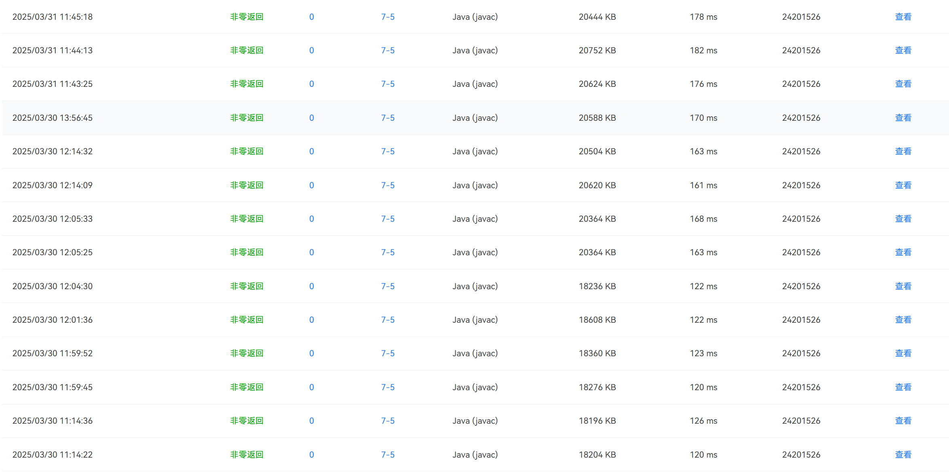Click score 0 in the 11:44:13 row
The image size is (949, 475).
(x=311, y=50)
